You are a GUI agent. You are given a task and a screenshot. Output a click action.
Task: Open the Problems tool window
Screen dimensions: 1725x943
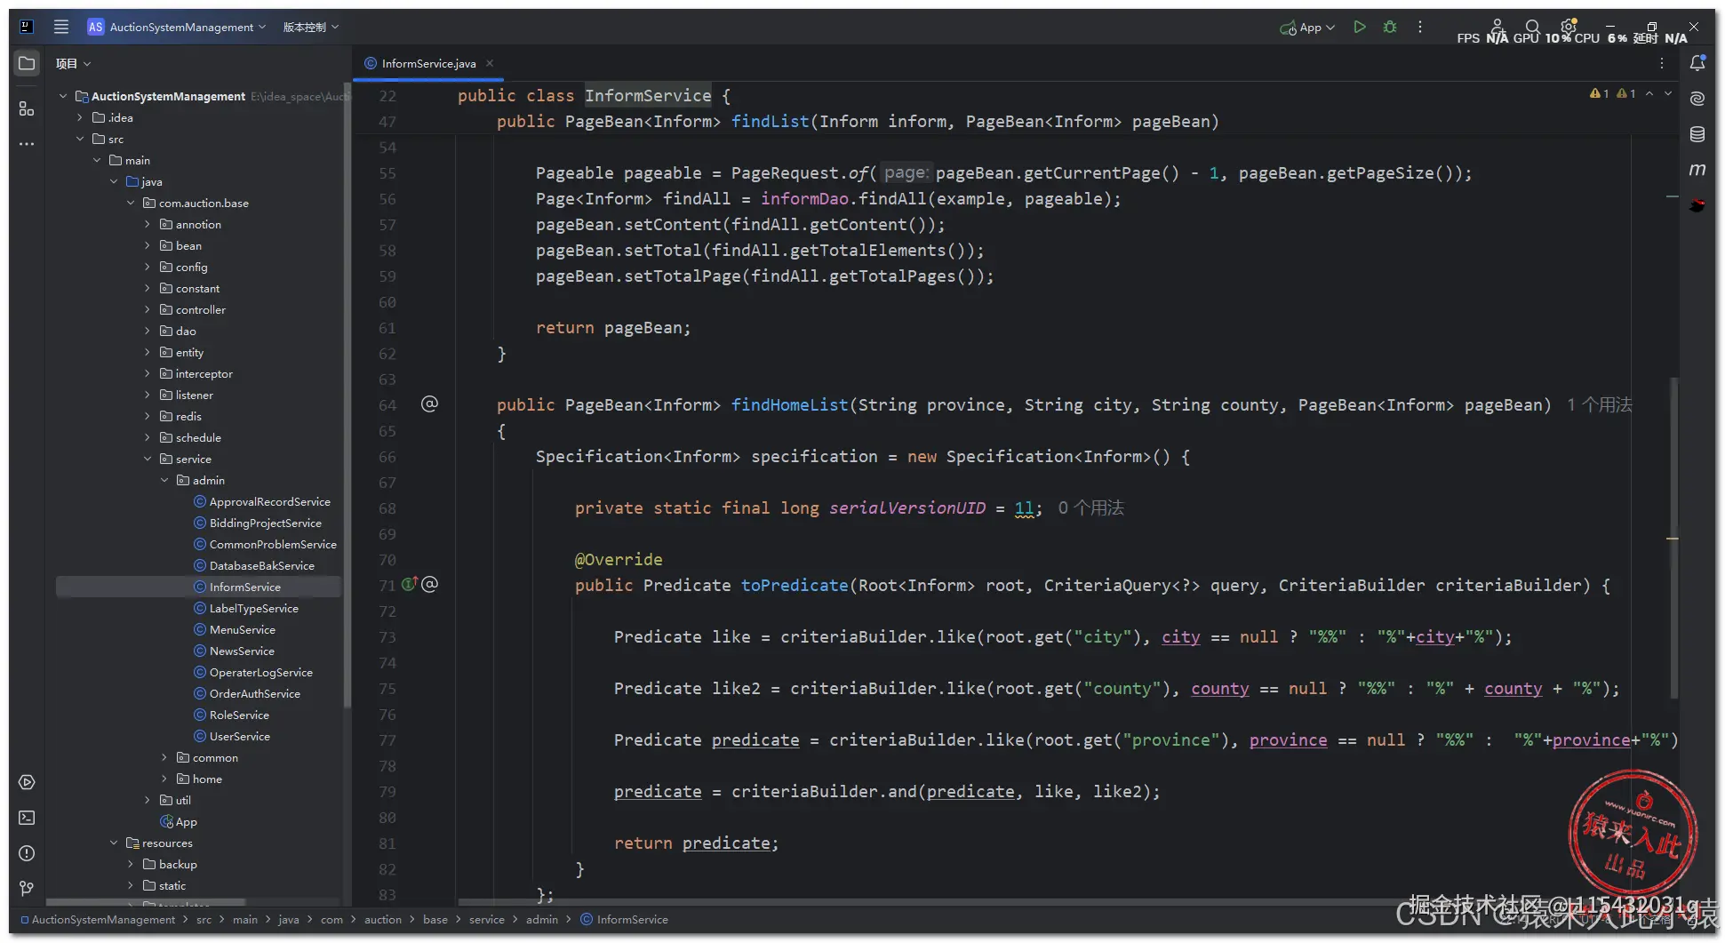[x=27, y=853]
